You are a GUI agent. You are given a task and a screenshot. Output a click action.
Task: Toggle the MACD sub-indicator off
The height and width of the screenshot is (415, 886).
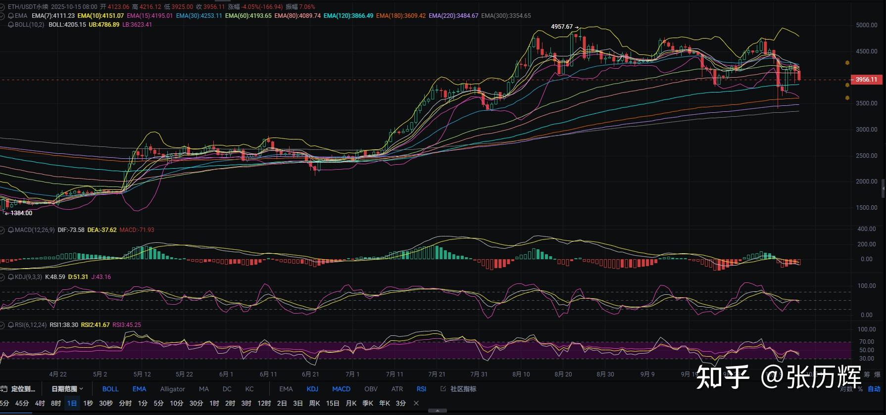[x=341, y=389]
